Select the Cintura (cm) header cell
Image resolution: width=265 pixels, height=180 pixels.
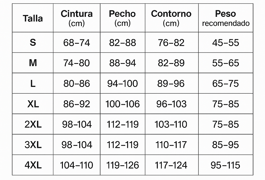(77, 18)
